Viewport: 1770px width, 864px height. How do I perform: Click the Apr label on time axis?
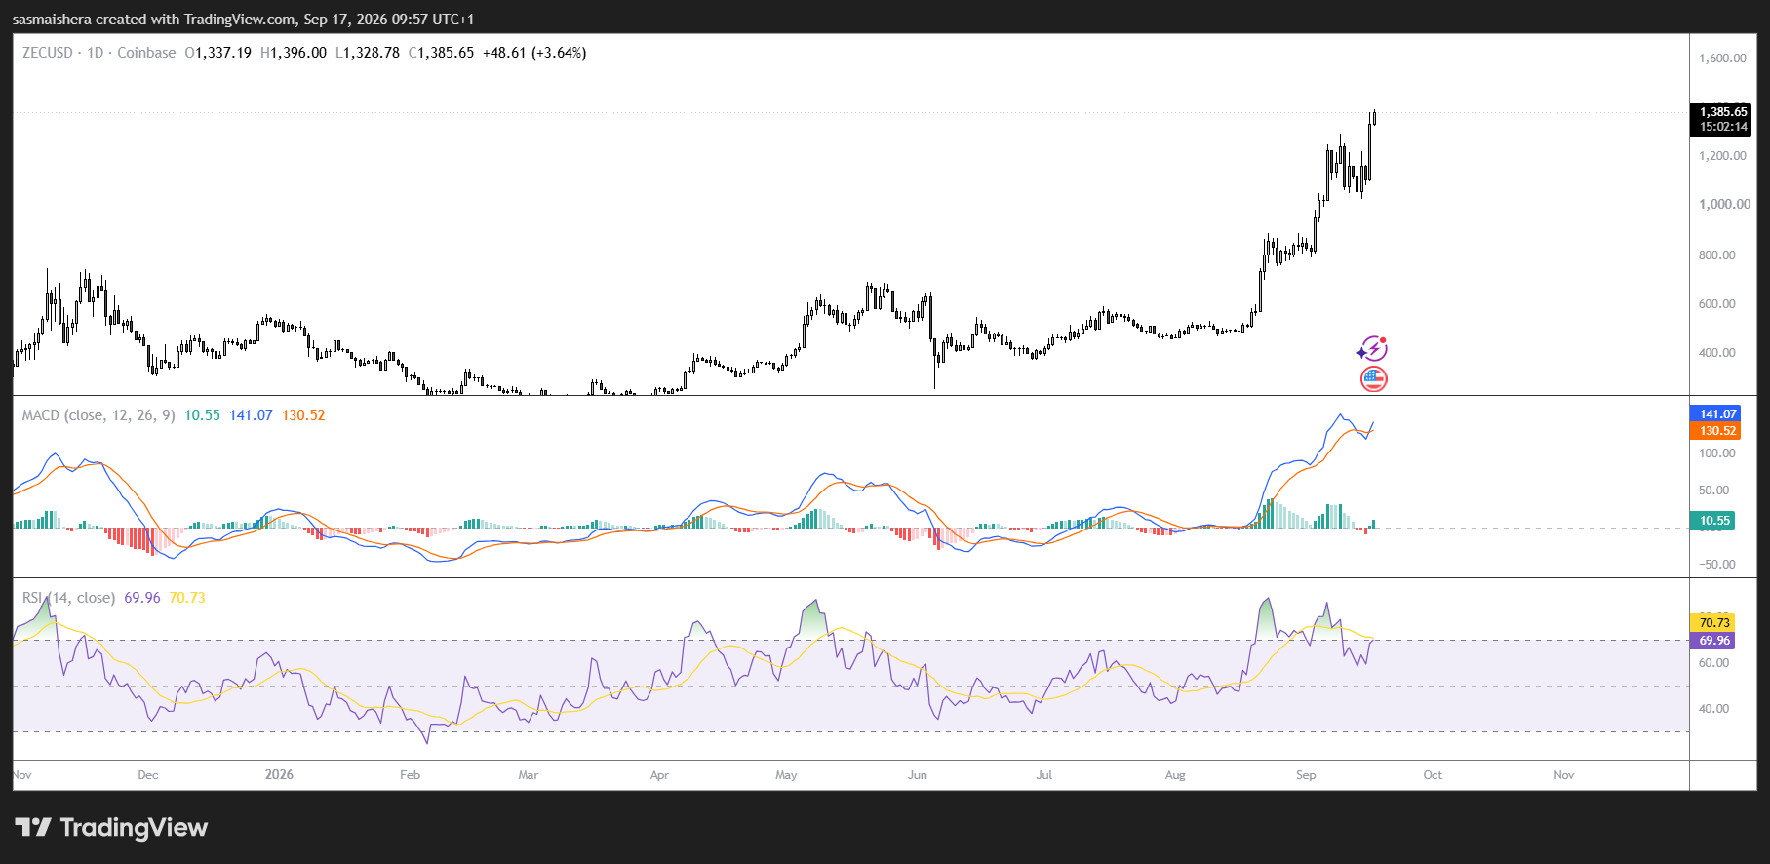coord(659,775)
